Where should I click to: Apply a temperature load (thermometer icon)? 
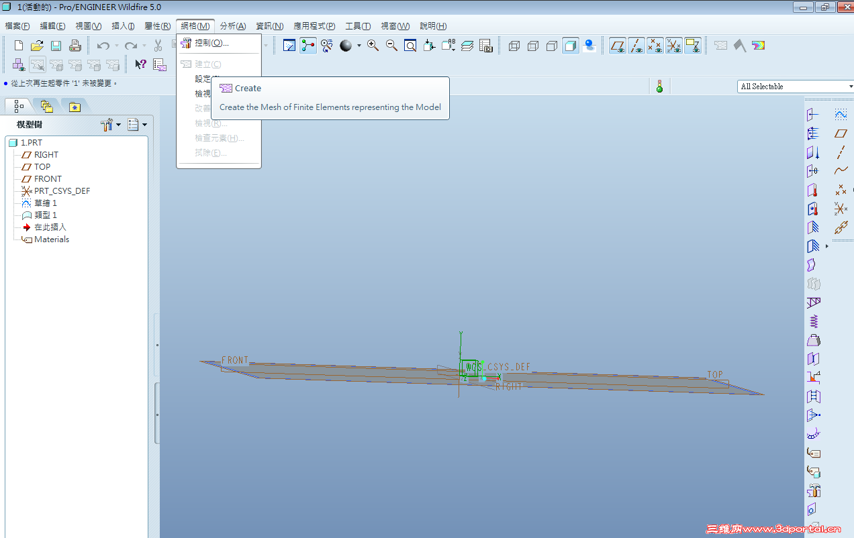click(x=814, y=190)
